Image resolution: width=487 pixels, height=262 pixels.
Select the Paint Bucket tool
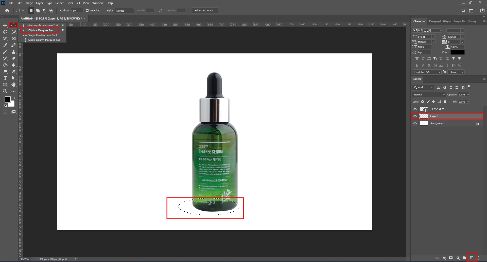coord(5,65)
